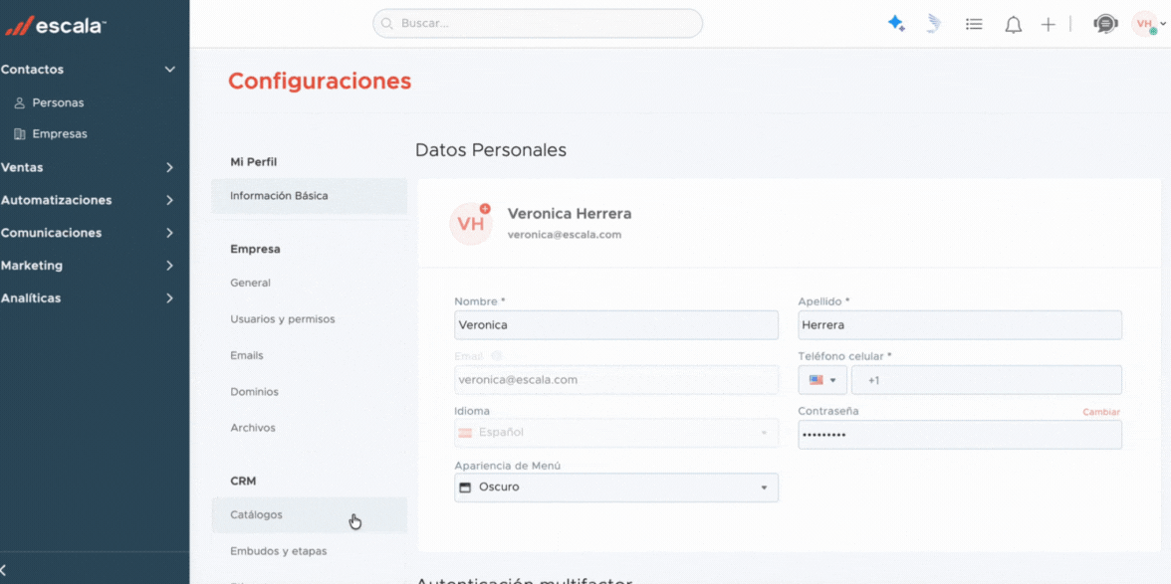
Task: Expand the Automatizaciones menu
Action: coord(169,200)
